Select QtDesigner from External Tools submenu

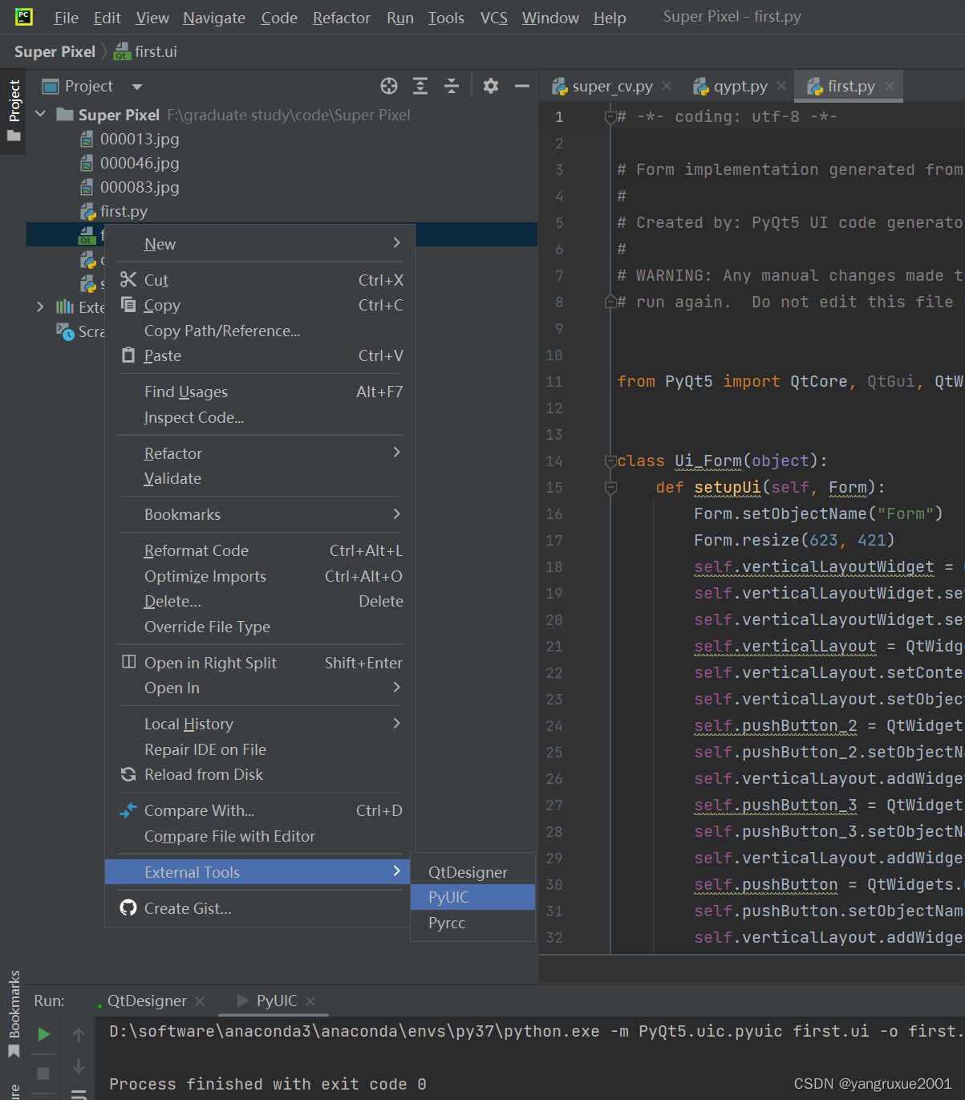[x=472, y=872]
